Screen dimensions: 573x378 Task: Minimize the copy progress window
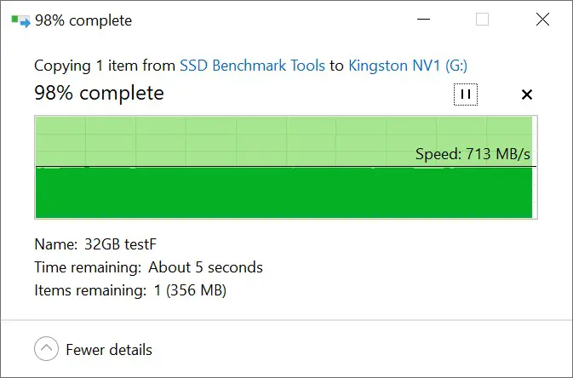coord(423,19)
